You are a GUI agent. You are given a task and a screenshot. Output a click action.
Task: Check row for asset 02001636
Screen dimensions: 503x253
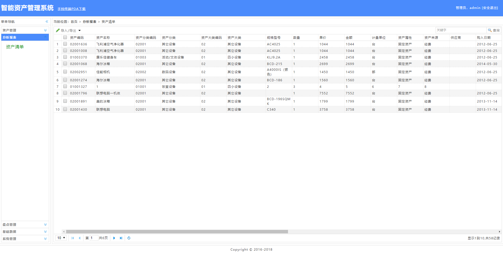click(65, 44)
